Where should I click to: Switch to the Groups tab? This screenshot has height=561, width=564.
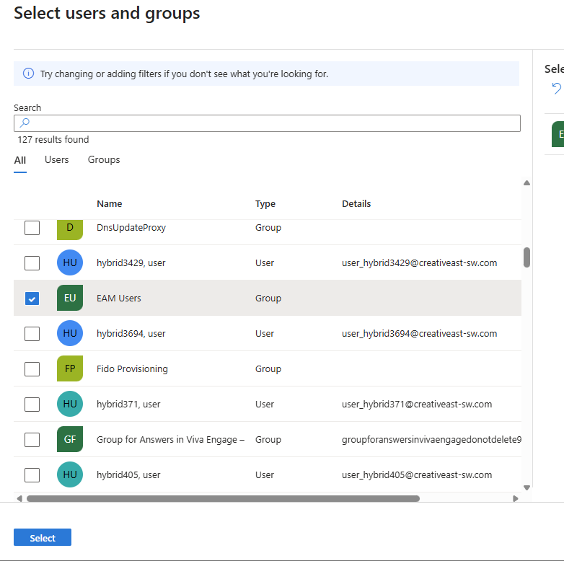104,160
